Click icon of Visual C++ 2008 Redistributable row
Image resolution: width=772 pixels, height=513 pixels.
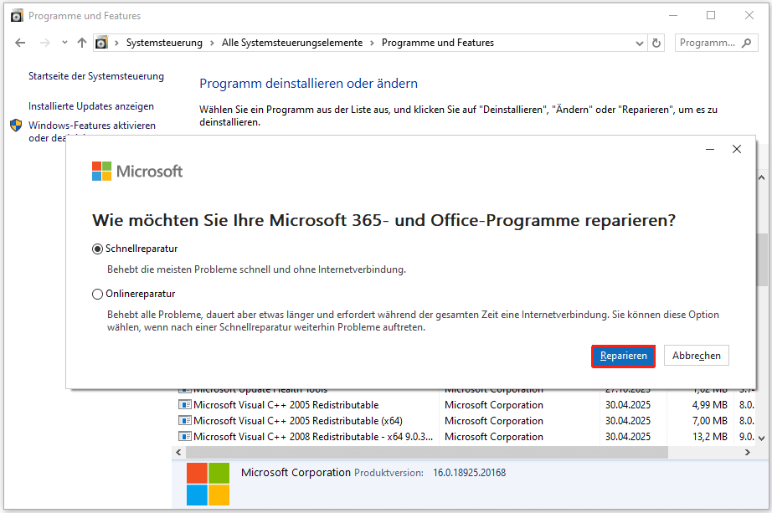[x=185, y=437]
